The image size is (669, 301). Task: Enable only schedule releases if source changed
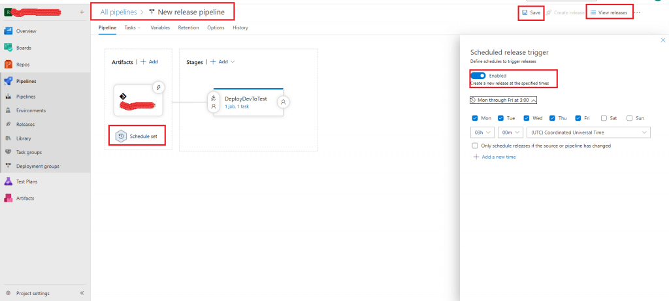(475, 146)
